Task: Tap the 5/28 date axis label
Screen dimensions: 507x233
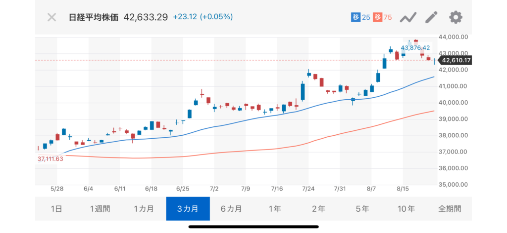Action: pyautogui.click(x=56, y=189)
